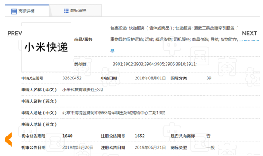Select the trademark type value 一般
Viewport: 263px width, 156px height.
click(x=210, y=147)
